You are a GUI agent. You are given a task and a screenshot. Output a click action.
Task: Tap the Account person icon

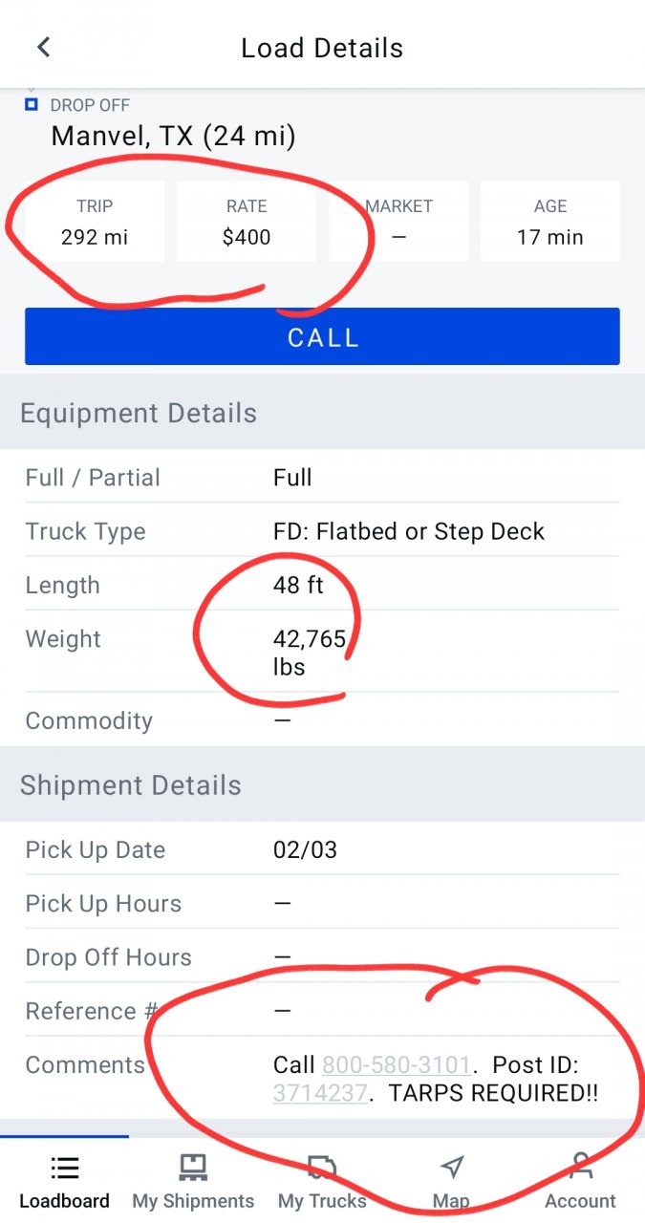(x=580, y=1166)
